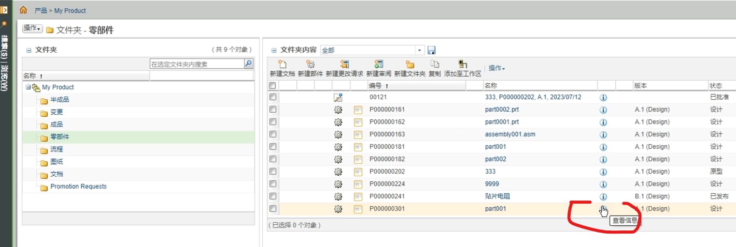Open the table toolbar 操作 dropdown
Image resolution: width=736 pixels, height=247 pixels.
point(497,68)
